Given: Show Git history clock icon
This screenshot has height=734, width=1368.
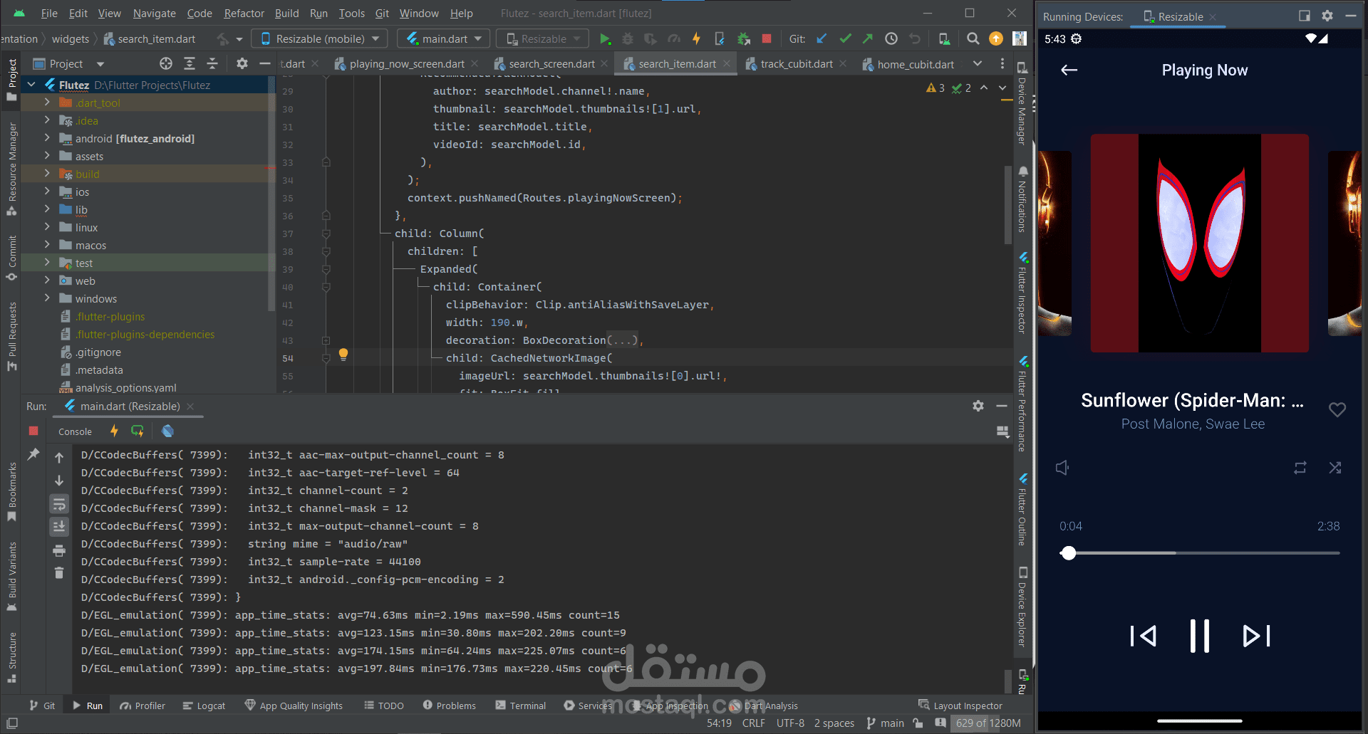Looking at the screenshot, I should tap(891, 39).
